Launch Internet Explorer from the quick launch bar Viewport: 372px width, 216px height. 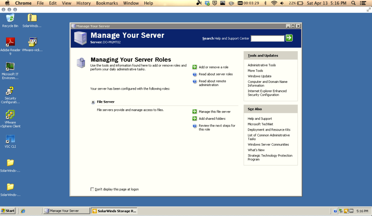(x=23, y=211)
